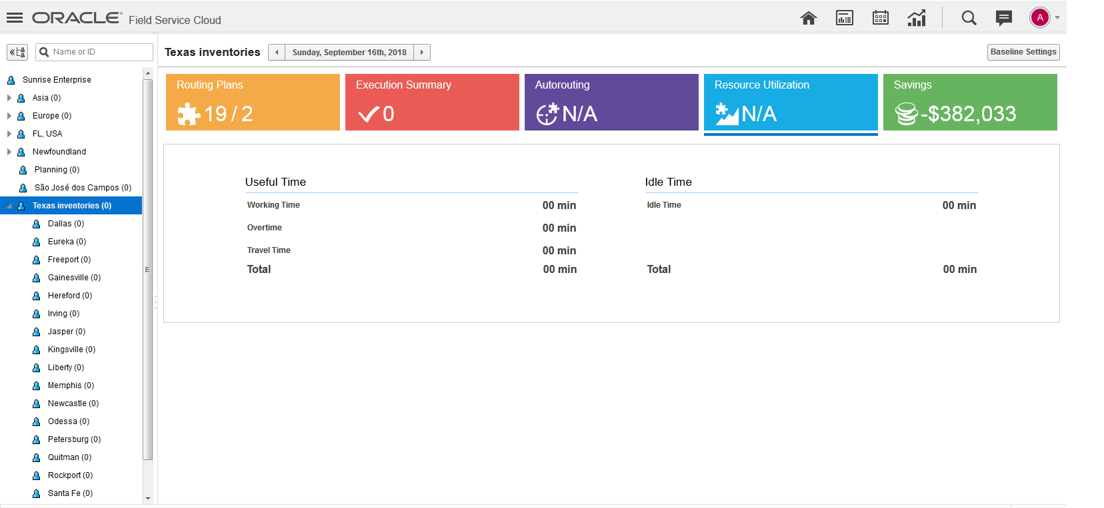
Task: Click the panel splitter handle
Action: 155,303
